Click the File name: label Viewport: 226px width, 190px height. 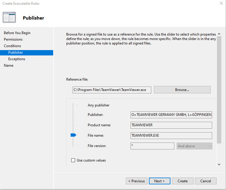[x=95, y=135]
